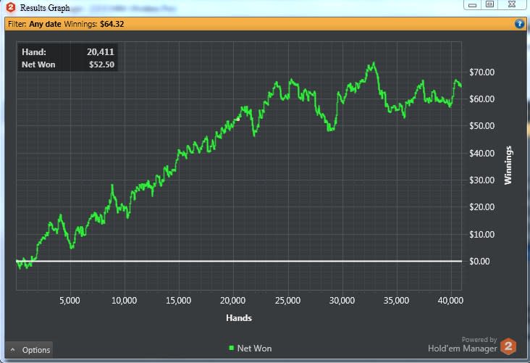The width and height of the screenshot is (530, 363).
Task: Click the Any date filter text
Action: [x=45, y=24]
